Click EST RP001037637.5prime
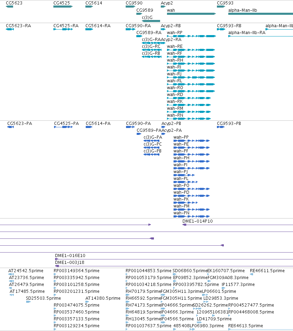The width and height of the screenshot is (293, 331). (x=148, y=326)
